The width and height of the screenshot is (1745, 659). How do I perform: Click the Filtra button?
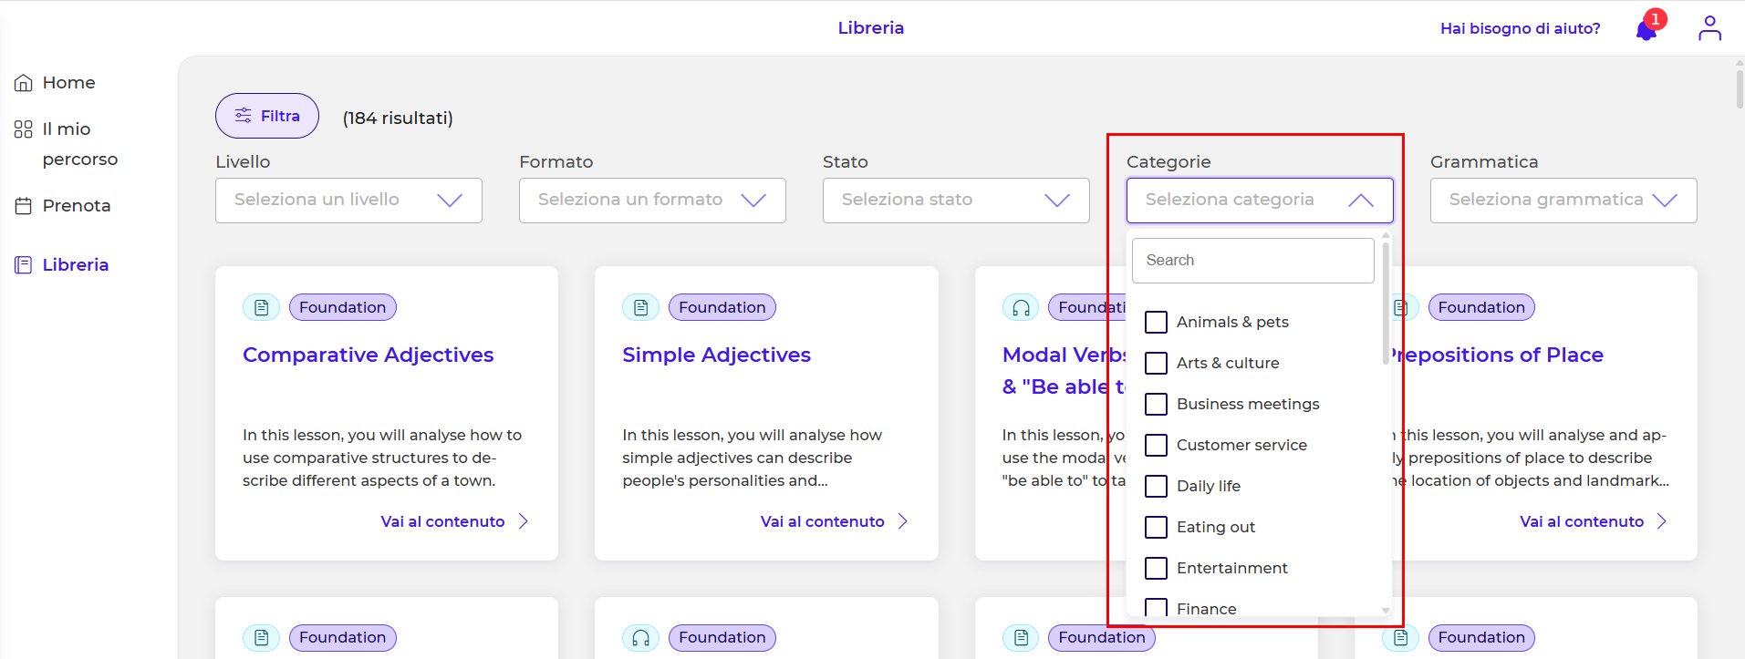click(x=267, y=116)
